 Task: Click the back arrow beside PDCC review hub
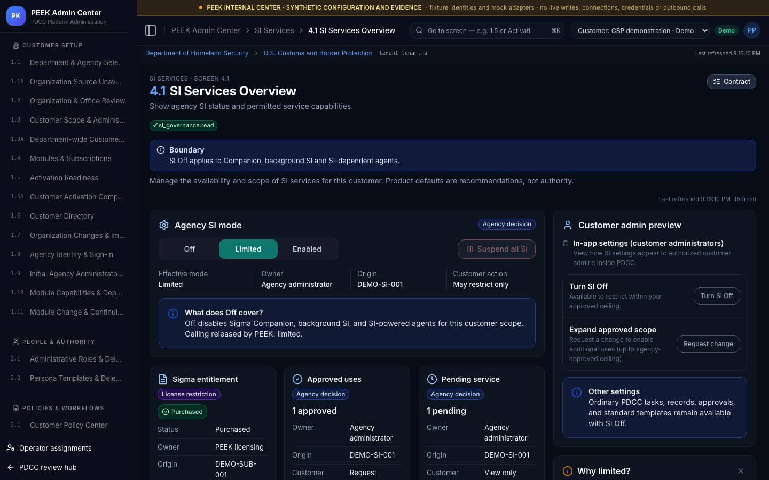[x=11, y=467]
